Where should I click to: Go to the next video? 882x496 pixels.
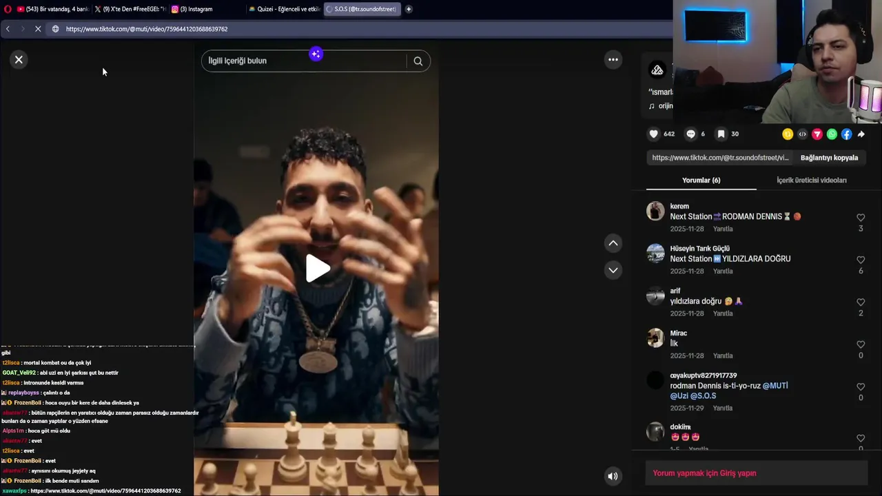[613, 270]
